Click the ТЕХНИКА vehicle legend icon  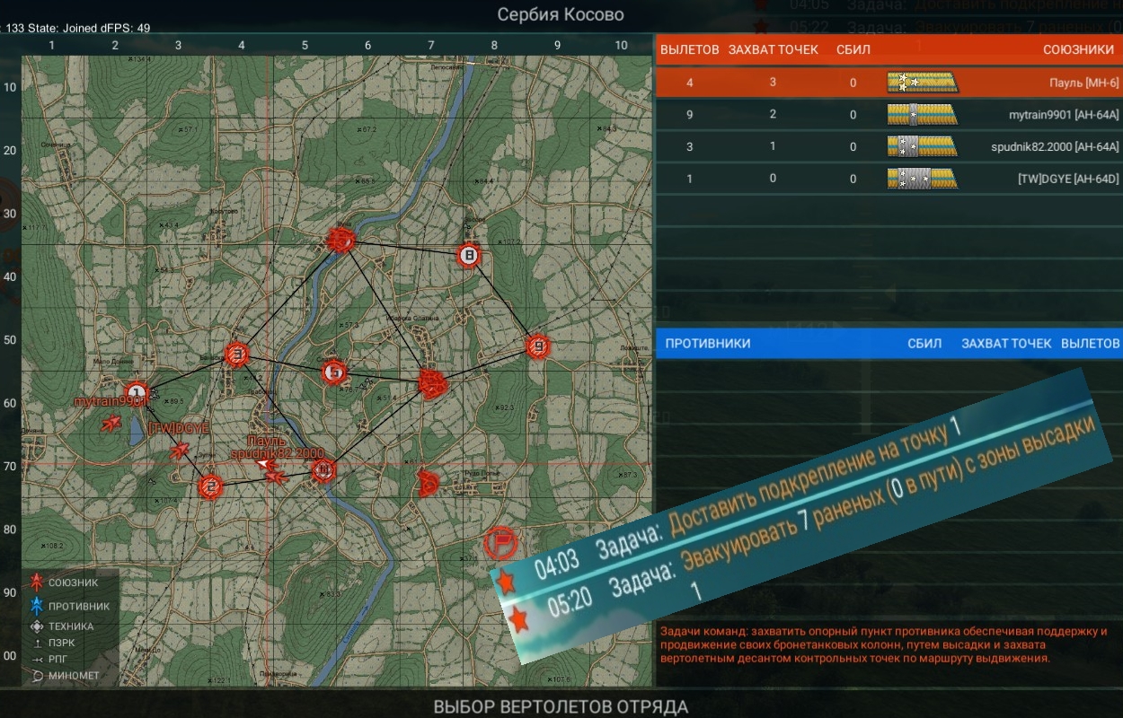click(x=37, y=626)
